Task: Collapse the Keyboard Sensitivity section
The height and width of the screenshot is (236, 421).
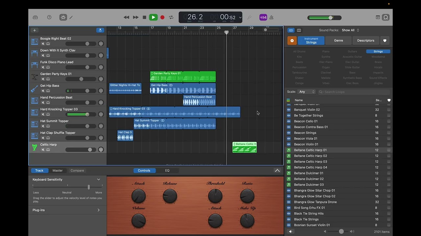Action: (98, 180)
